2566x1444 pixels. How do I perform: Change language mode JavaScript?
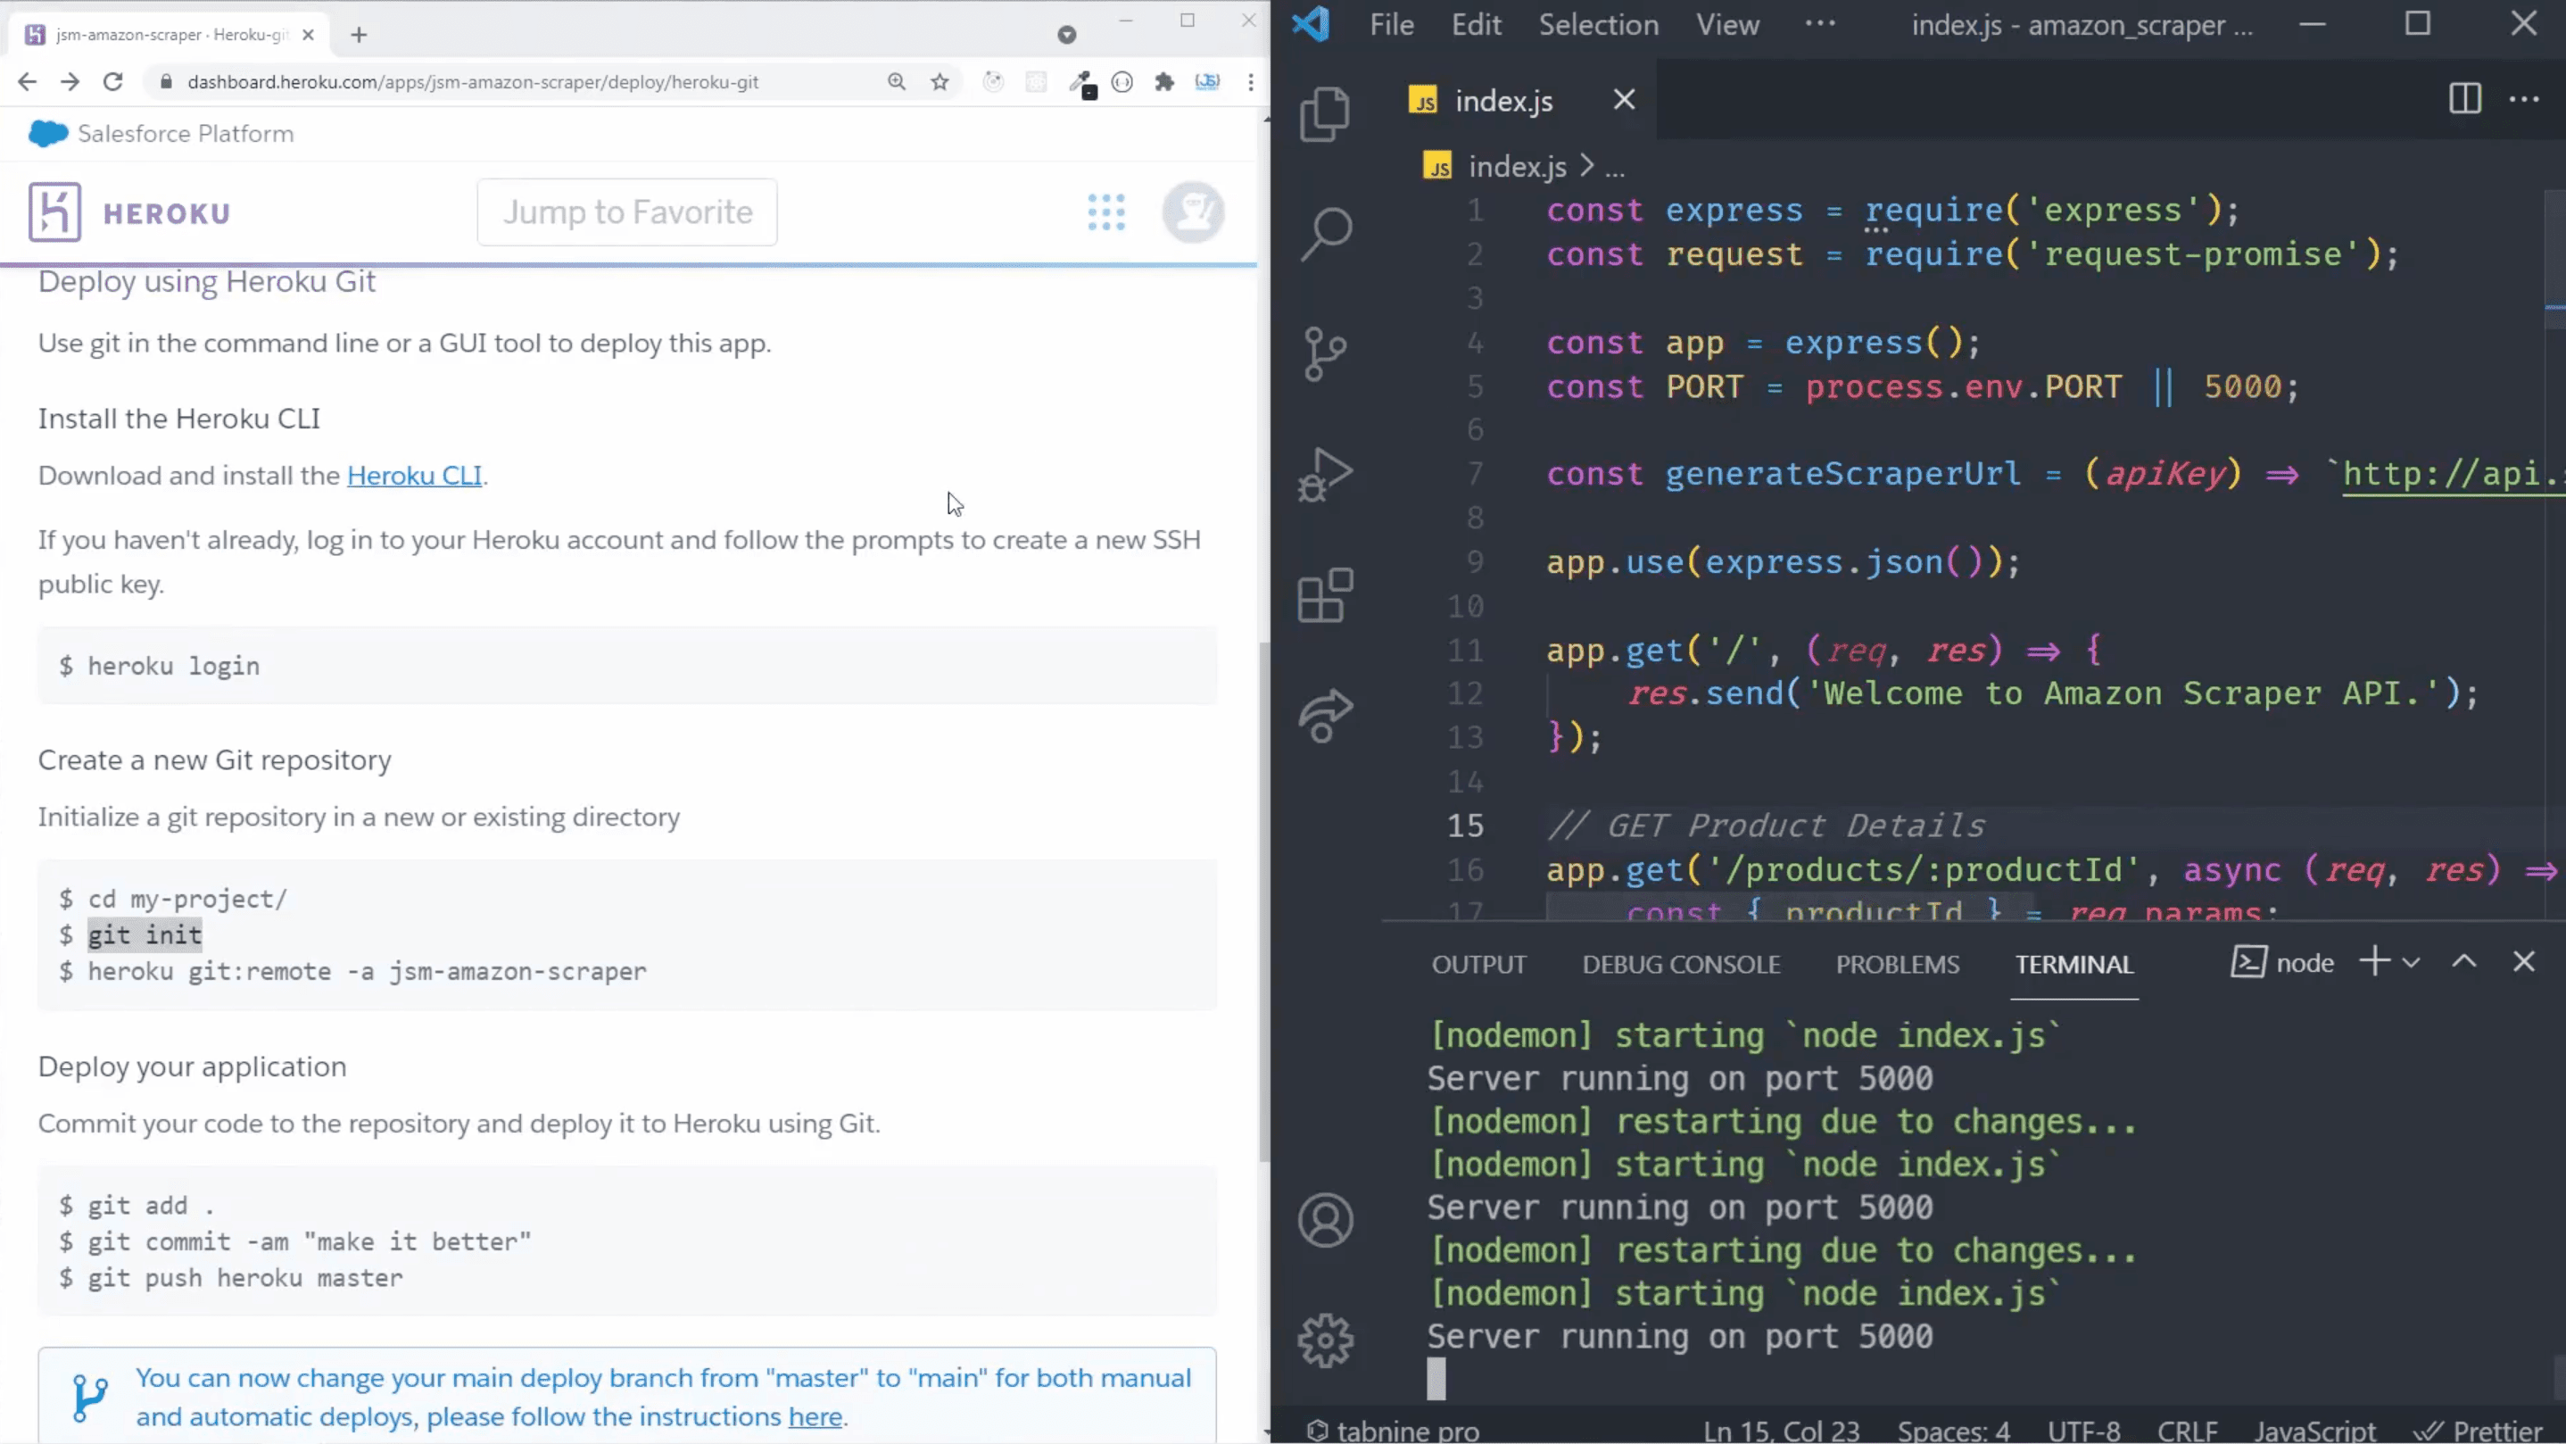(2315, 1431)
